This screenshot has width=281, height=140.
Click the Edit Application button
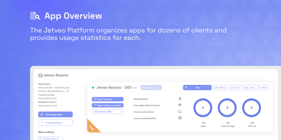tap(55, 115)
